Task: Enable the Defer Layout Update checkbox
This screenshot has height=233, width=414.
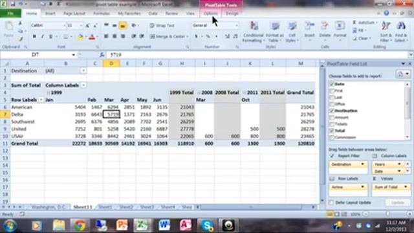Action: (x=331, y=203)
